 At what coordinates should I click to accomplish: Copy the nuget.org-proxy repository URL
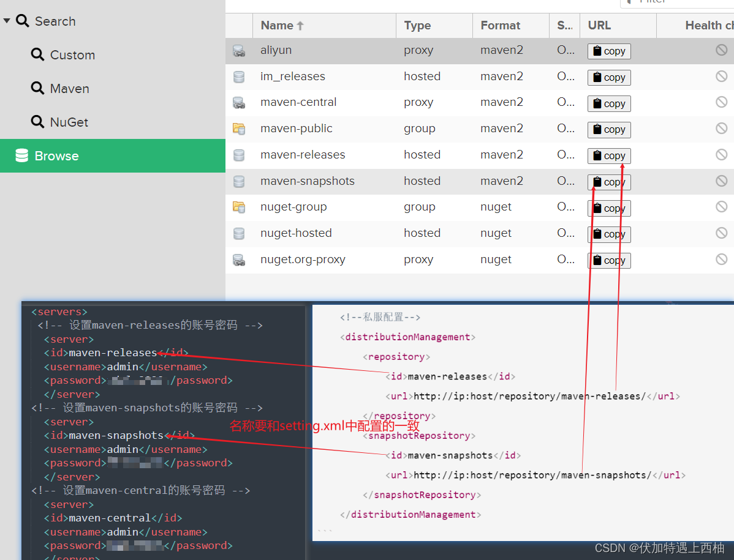[609, 260]
